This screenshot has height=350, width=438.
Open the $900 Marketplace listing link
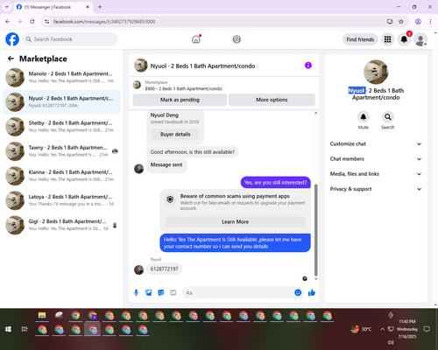tap(183, 88)
